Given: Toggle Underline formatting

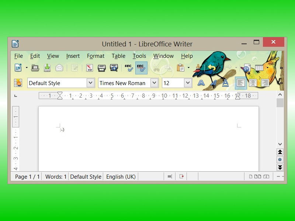Looking at the screenshot, I should 225,83.
